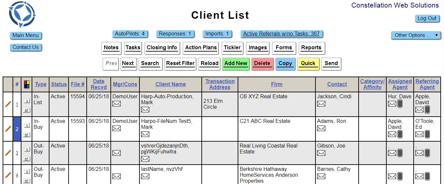This screenshot has width=444, height=184.
Task: Expand the Other Options dropdown
Action: point(416,35)
